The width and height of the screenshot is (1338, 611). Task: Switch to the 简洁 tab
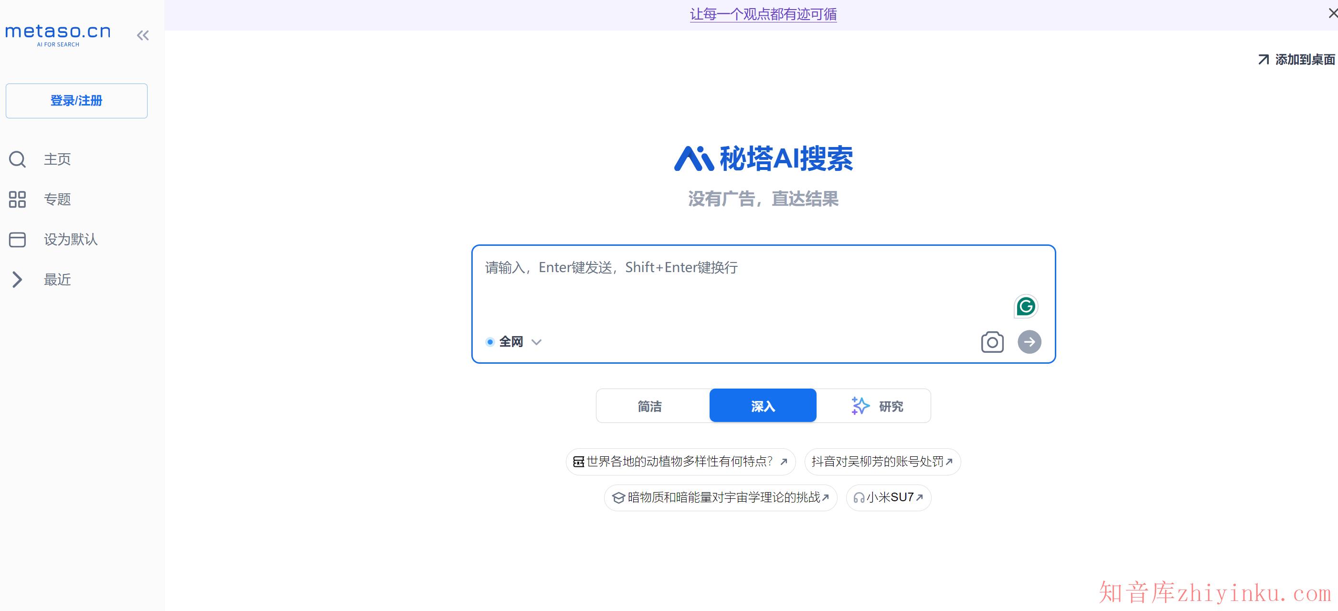(x=649, y=405)
